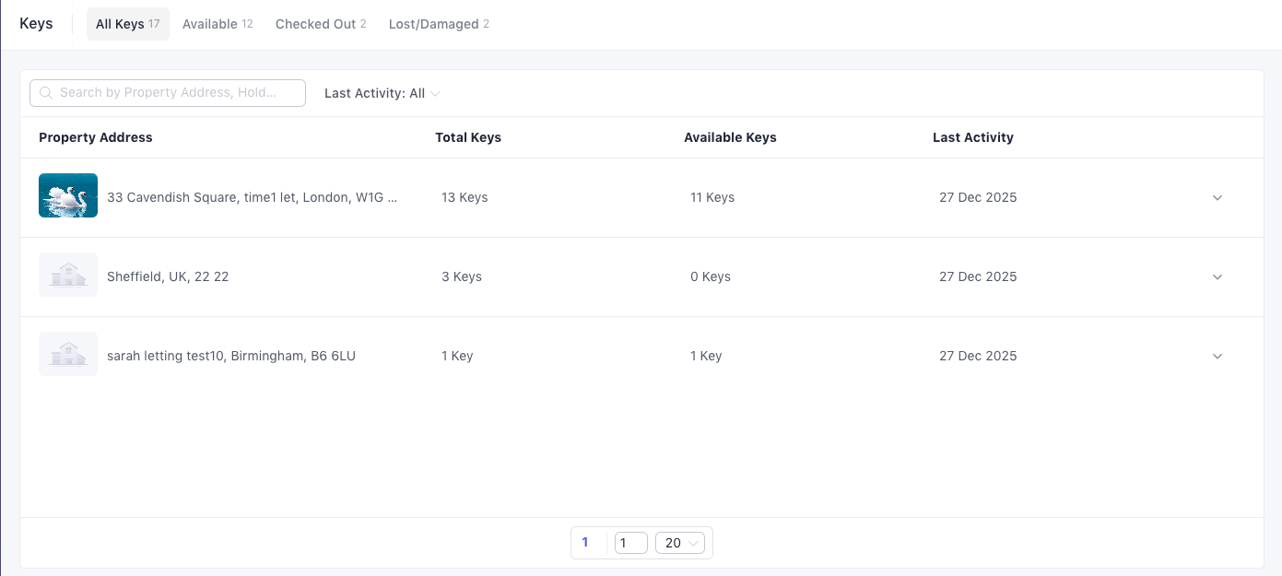The image size is (1282, 576).
Task: Click the Sheffield property placeholder house icon
Action: pos(68,275)
